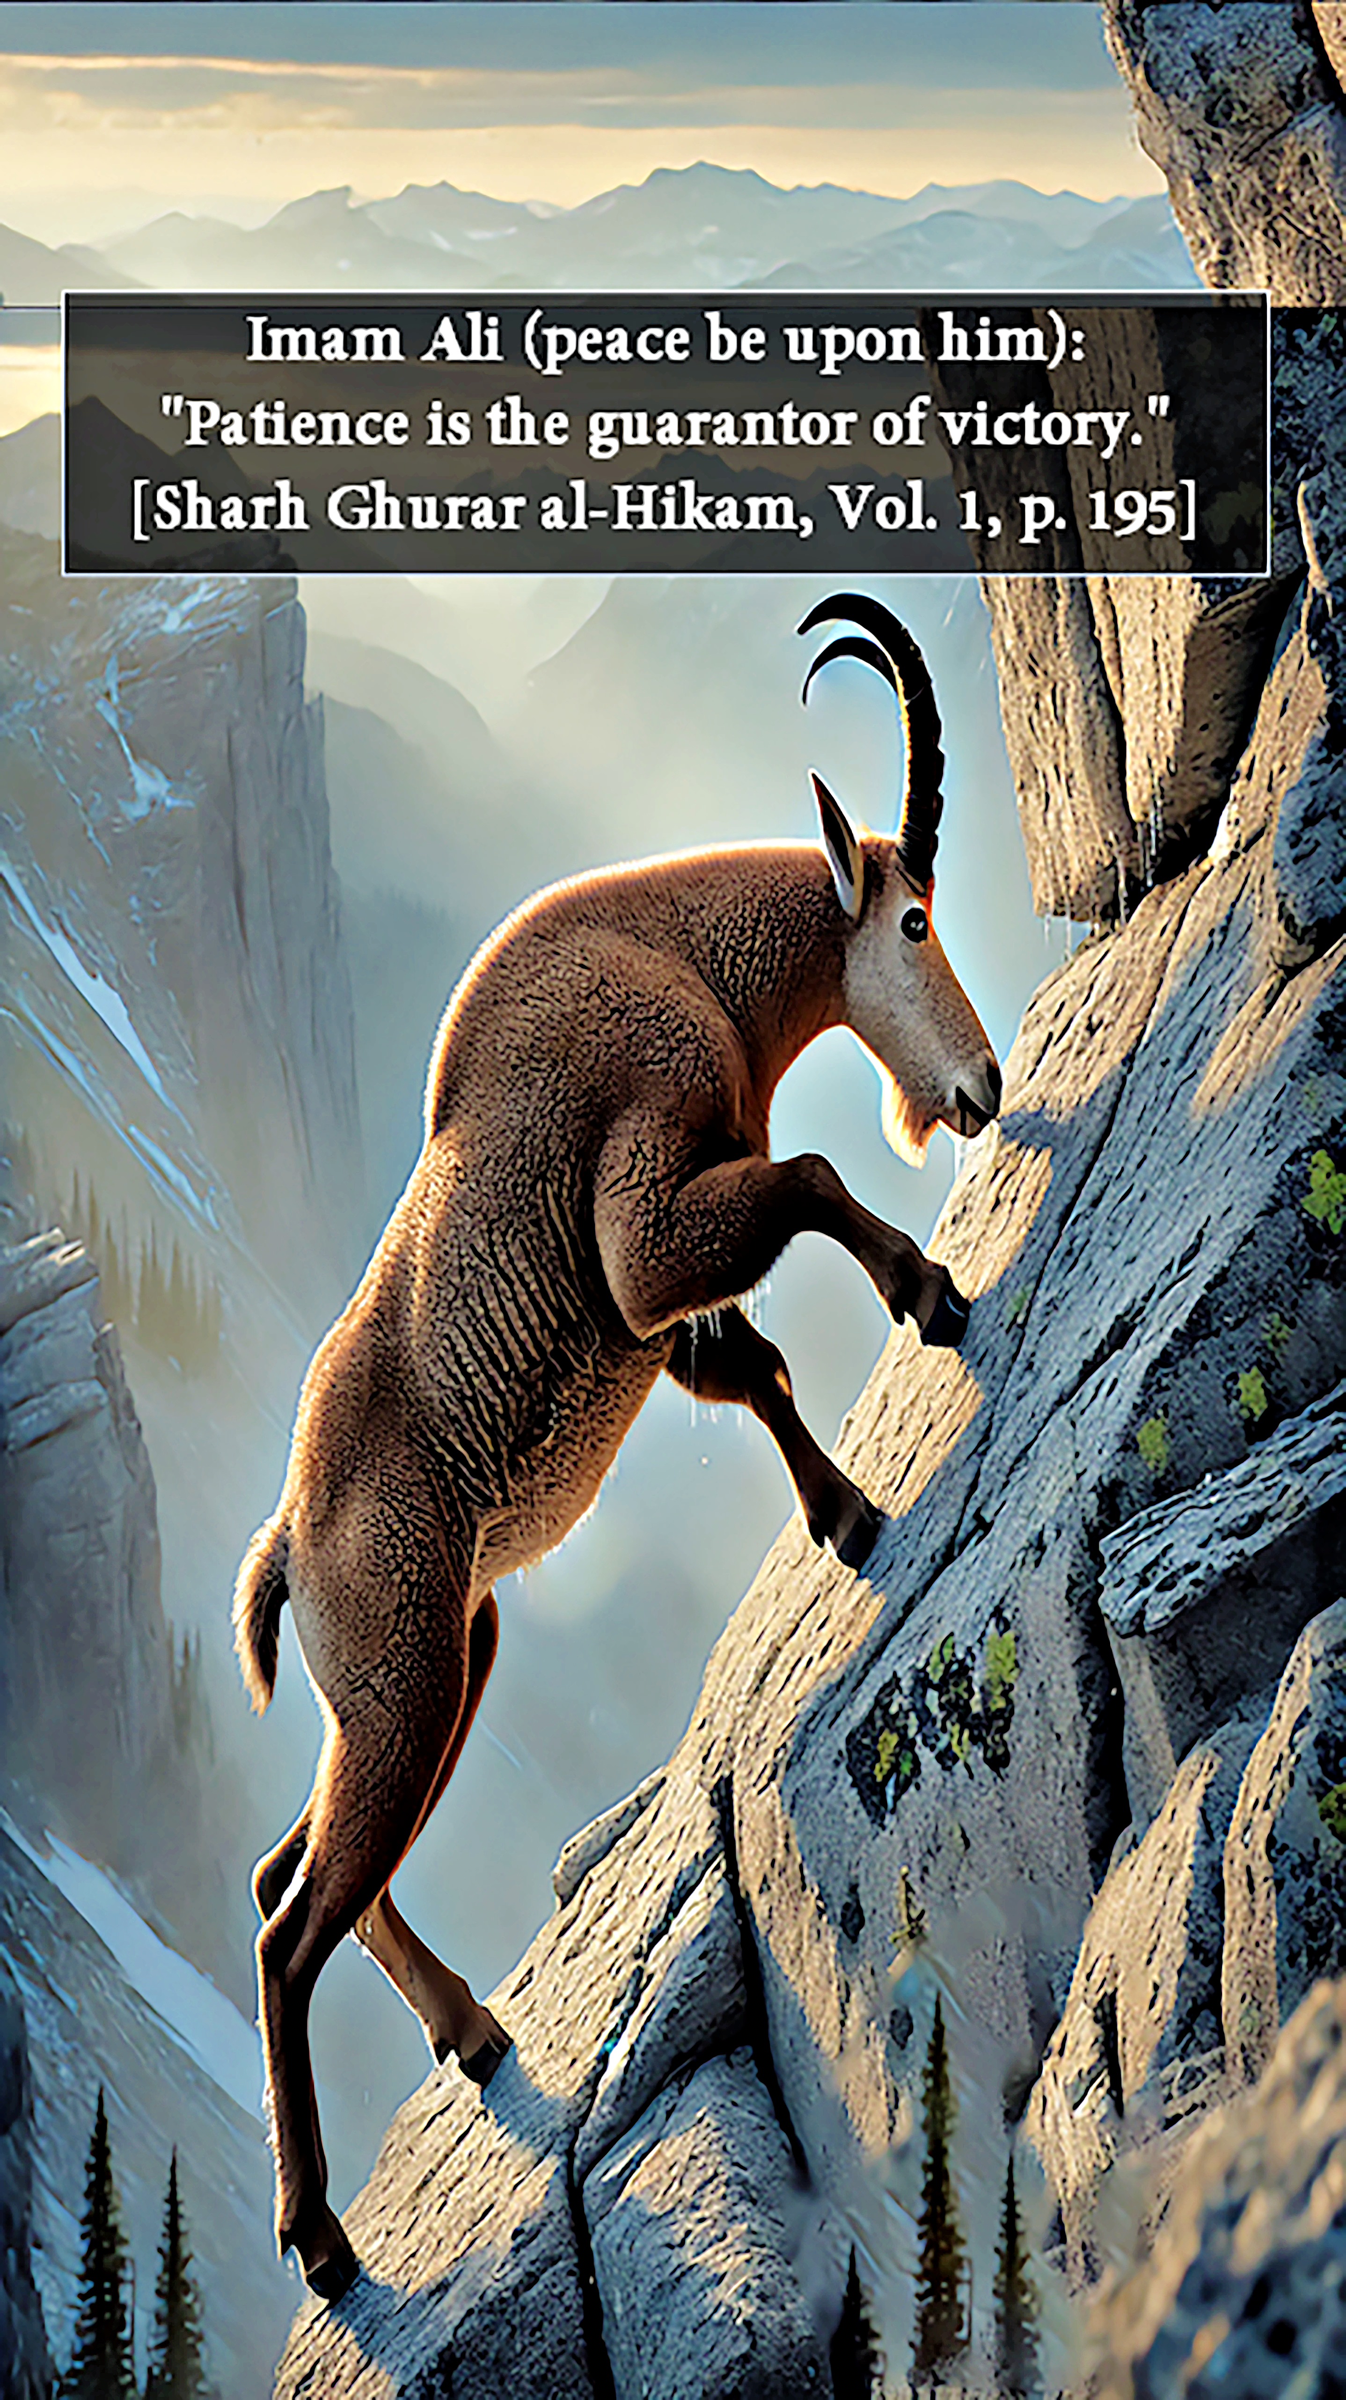The image size is (1346, 2400).
Task: Click the citation "[Sharh Ghurar al-Hikam, Vol. 1, p. 195]"
Action: click(x=665, y=510)
